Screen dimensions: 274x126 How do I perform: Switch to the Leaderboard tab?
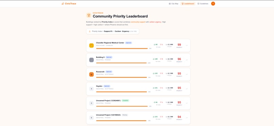click(x=188, y=4)
